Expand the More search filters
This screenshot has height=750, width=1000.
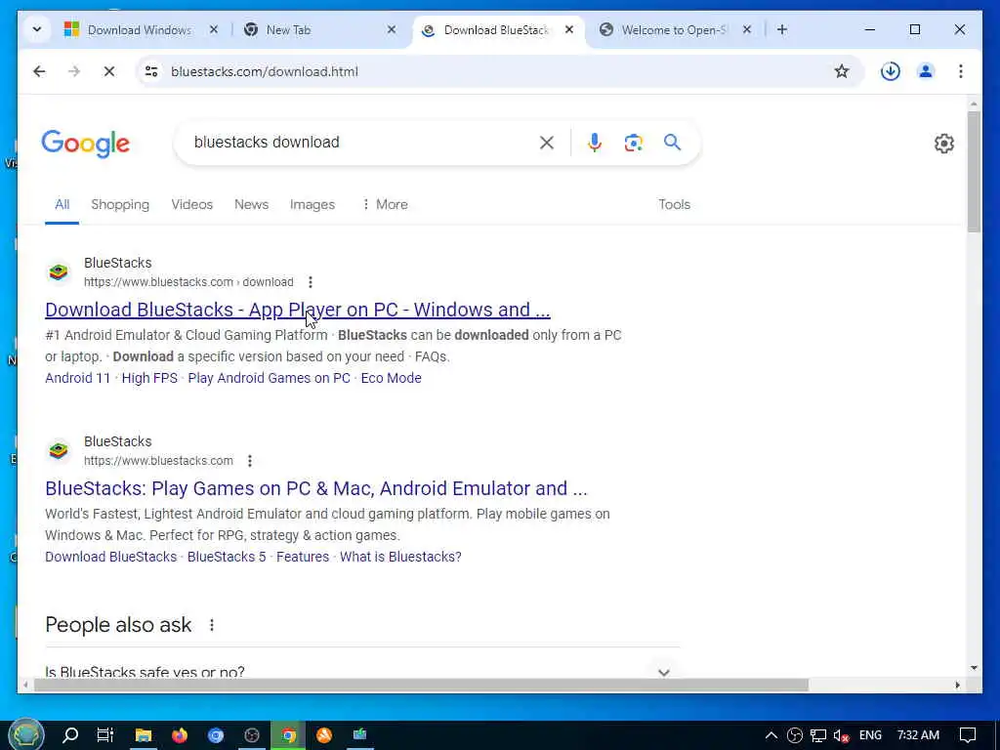click(385, 205)
